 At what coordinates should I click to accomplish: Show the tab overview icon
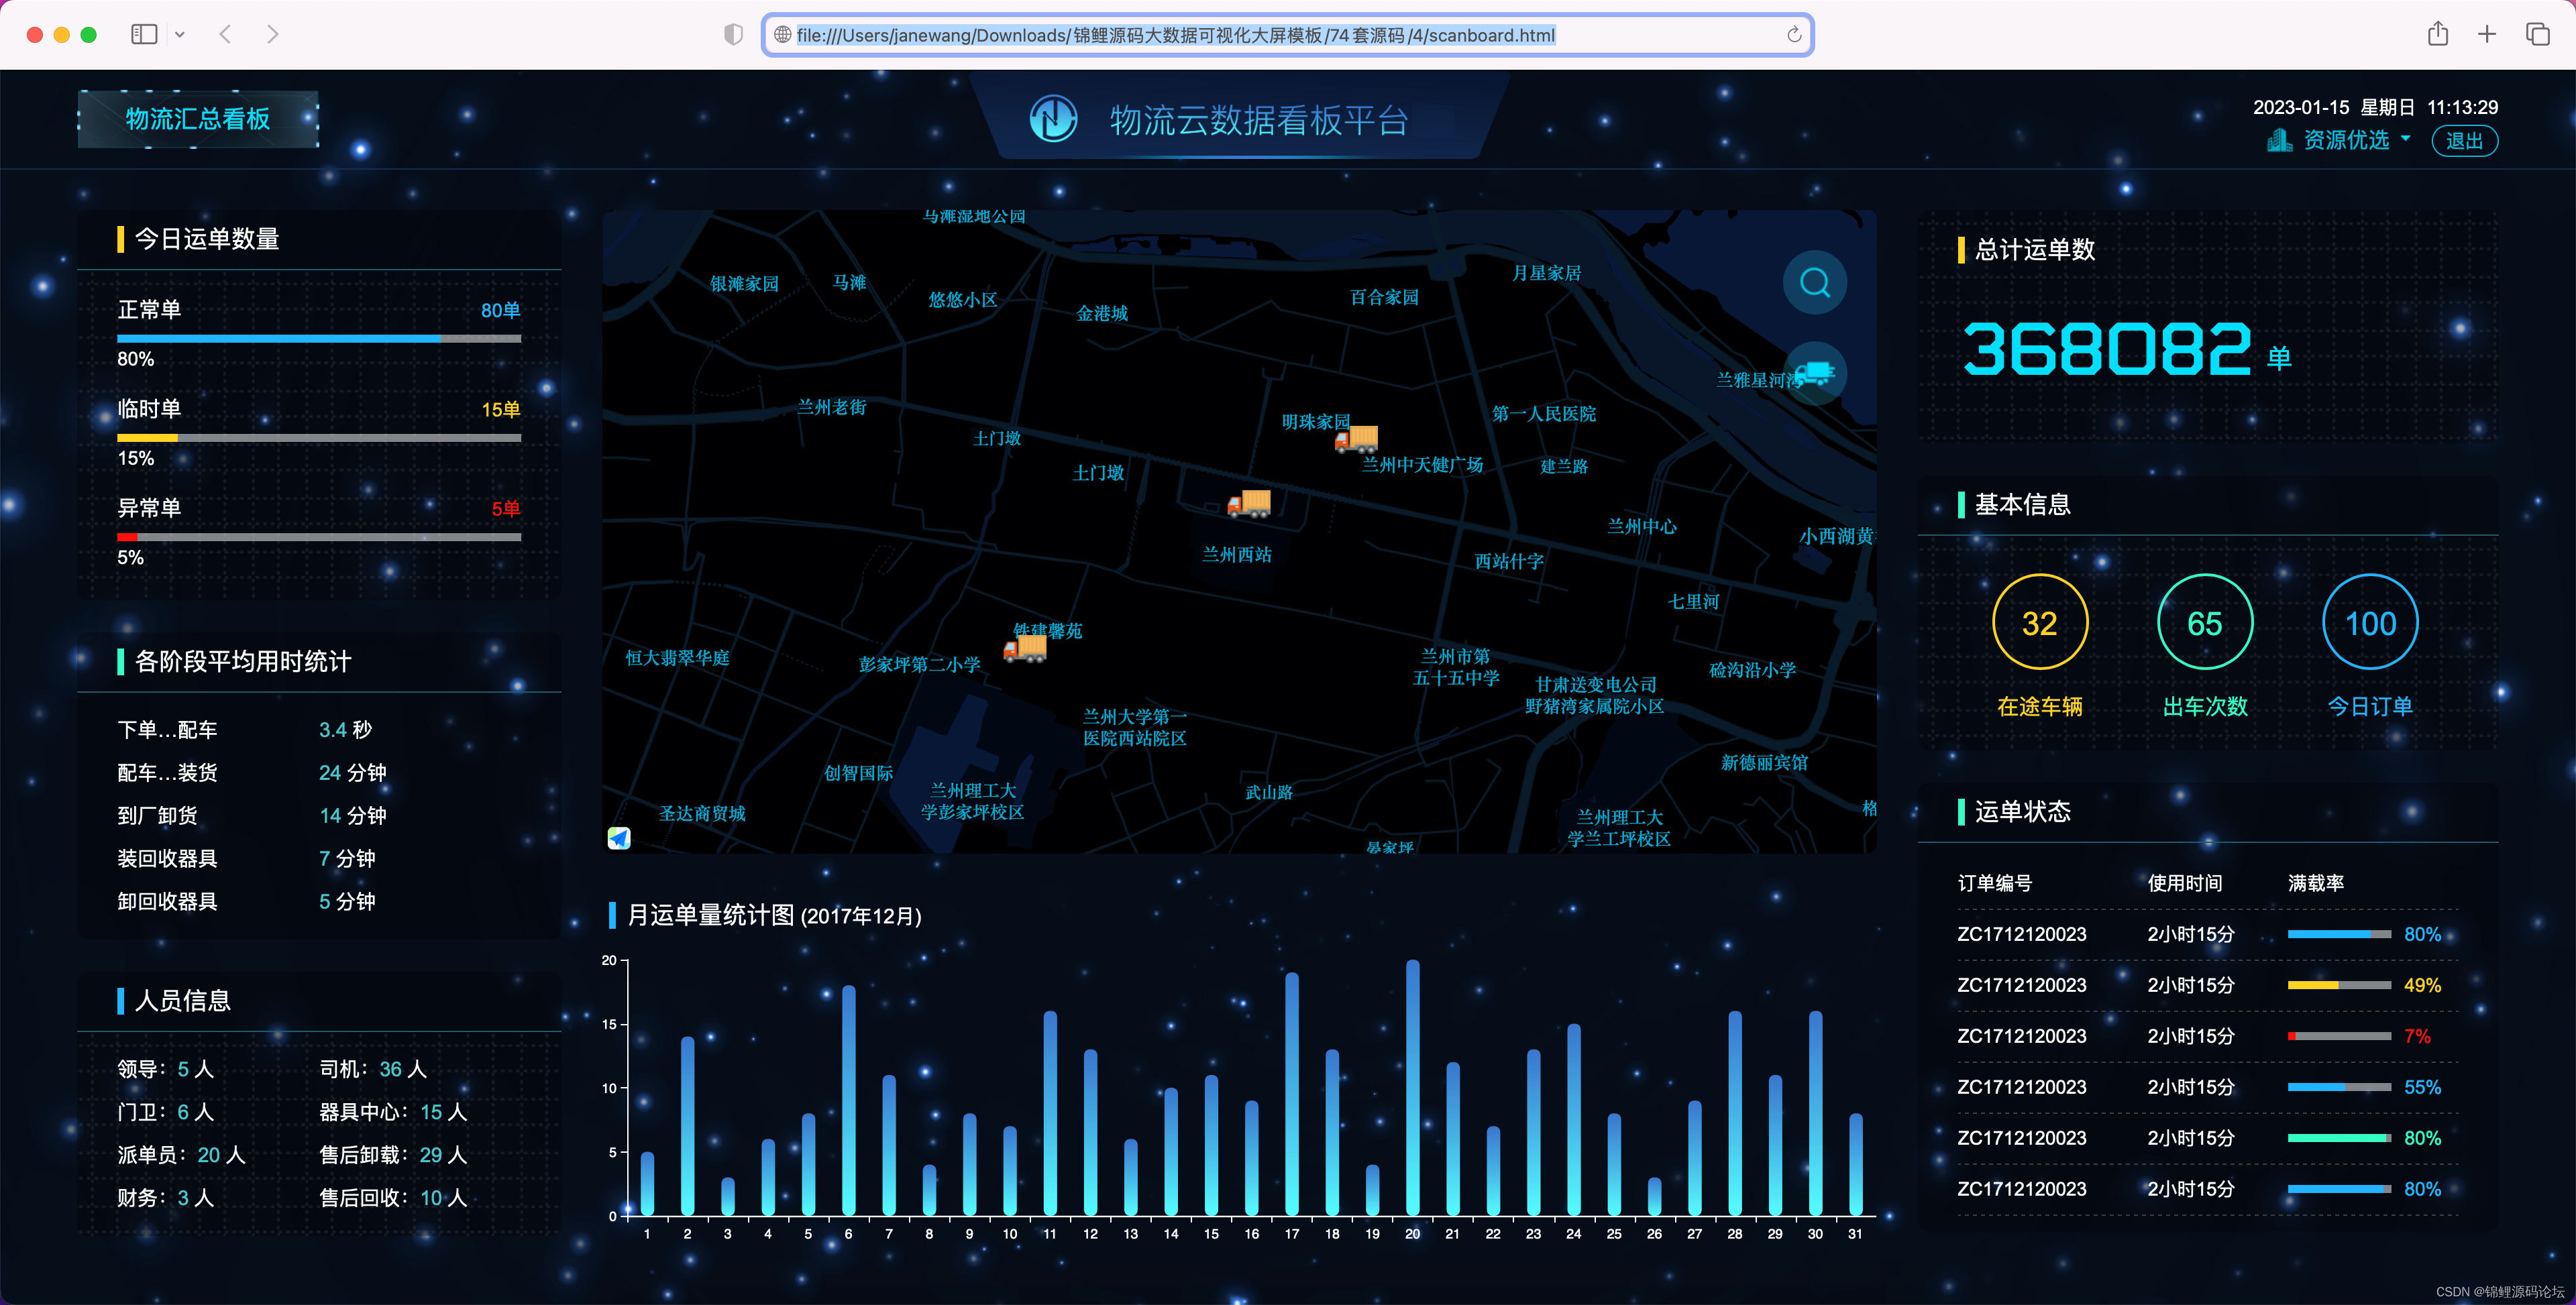[x=2538, y=35]
